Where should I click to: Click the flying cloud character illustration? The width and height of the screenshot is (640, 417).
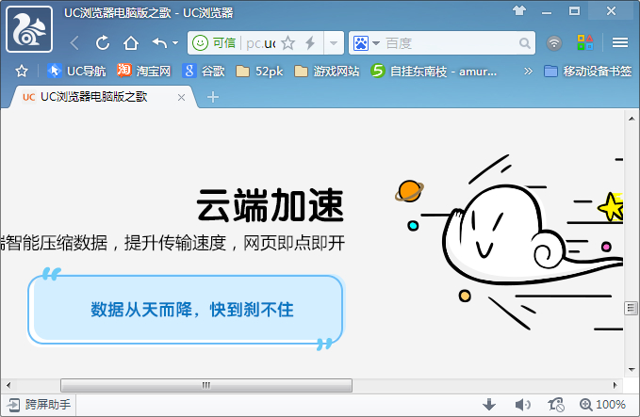506,236
